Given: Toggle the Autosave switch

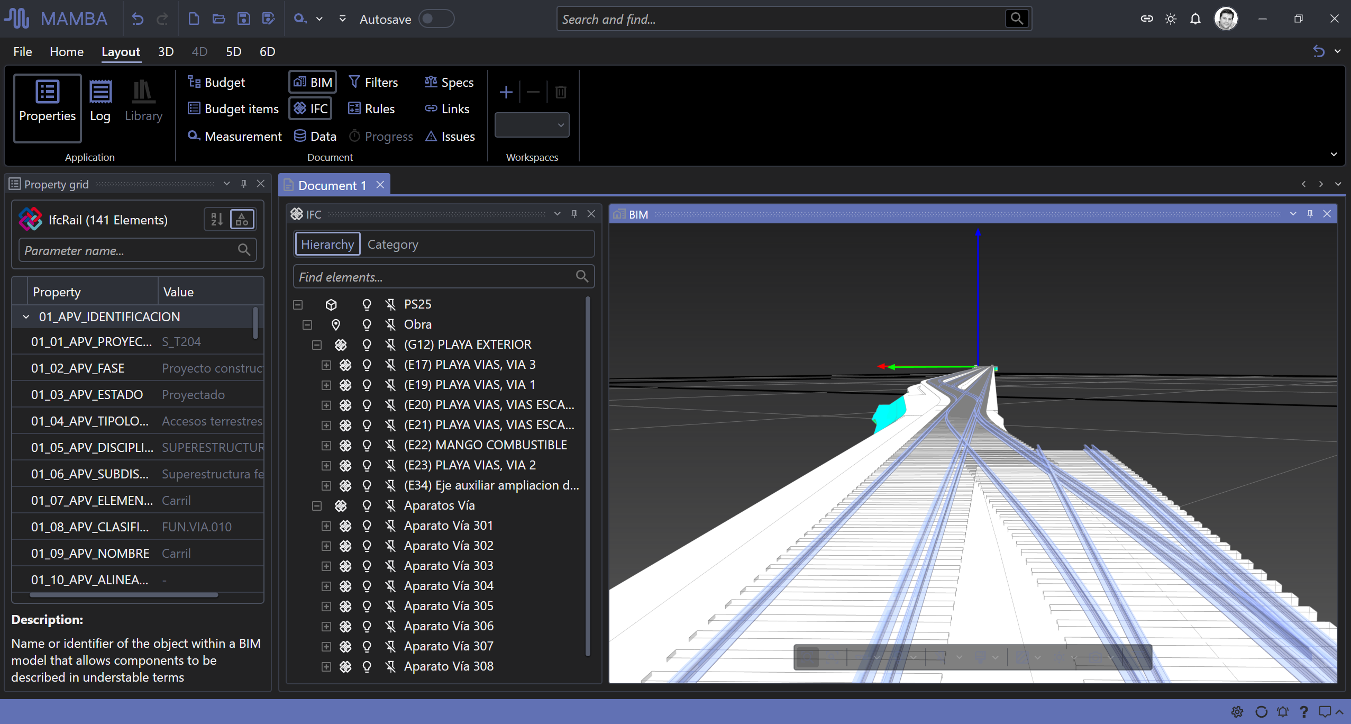Looking at the screenshot, I should (436, 19).
